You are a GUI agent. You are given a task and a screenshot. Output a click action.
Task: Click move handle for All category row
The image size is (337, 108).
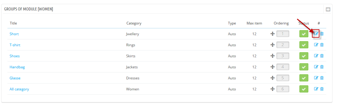273,89
